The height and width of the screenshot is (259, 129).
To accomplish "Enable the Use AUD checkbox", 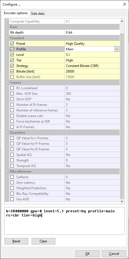I will tap(12, 199).
